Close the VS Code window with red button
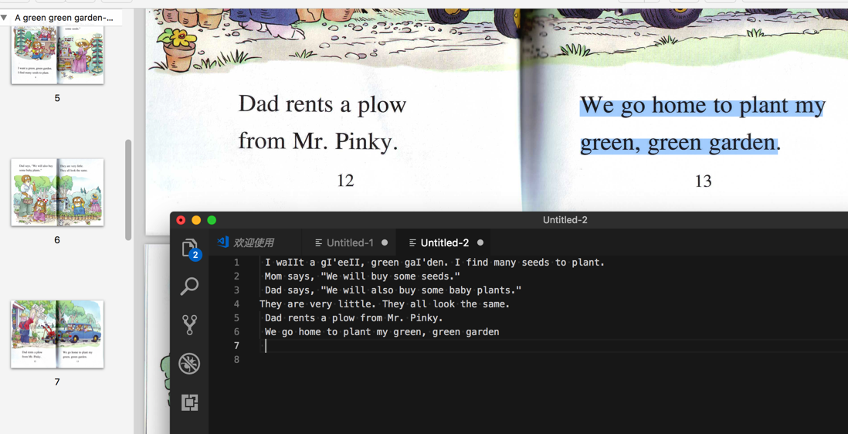 (181, 220)
